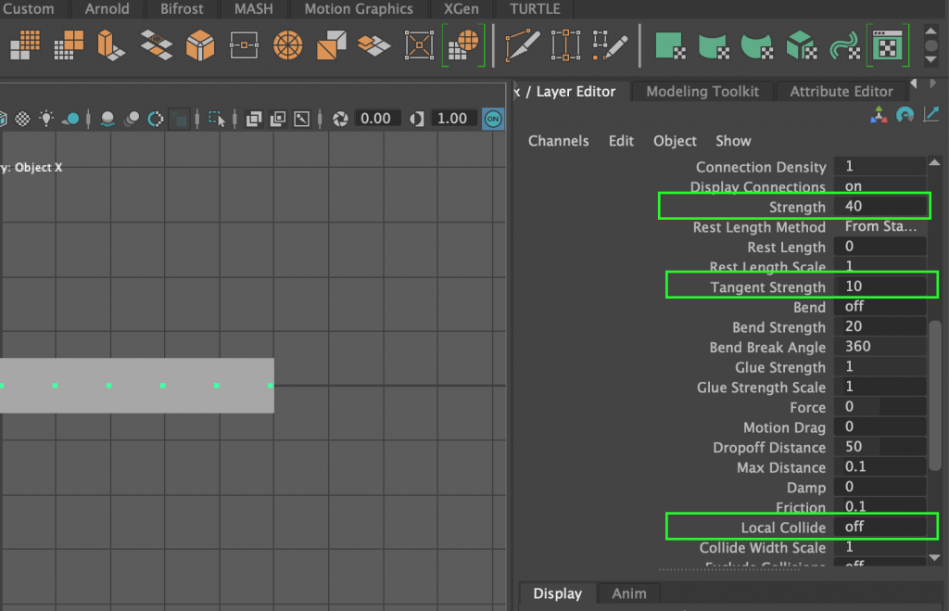The height and width of the screenshot is (611, 949).
Task: Apply automatic mapping green cube icon
Action: tap(802, 45)
